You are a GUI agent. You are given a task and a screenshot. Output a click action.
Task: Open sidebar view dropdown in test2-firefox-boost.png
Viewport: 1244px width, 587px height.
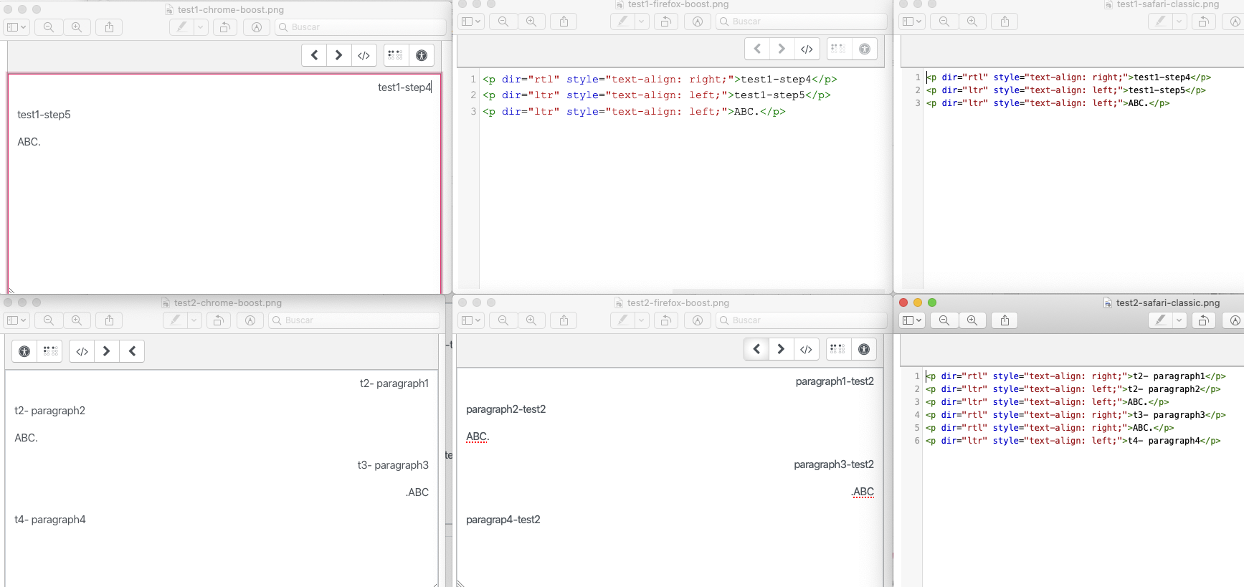pyautogui.click(x=471, y=320)
